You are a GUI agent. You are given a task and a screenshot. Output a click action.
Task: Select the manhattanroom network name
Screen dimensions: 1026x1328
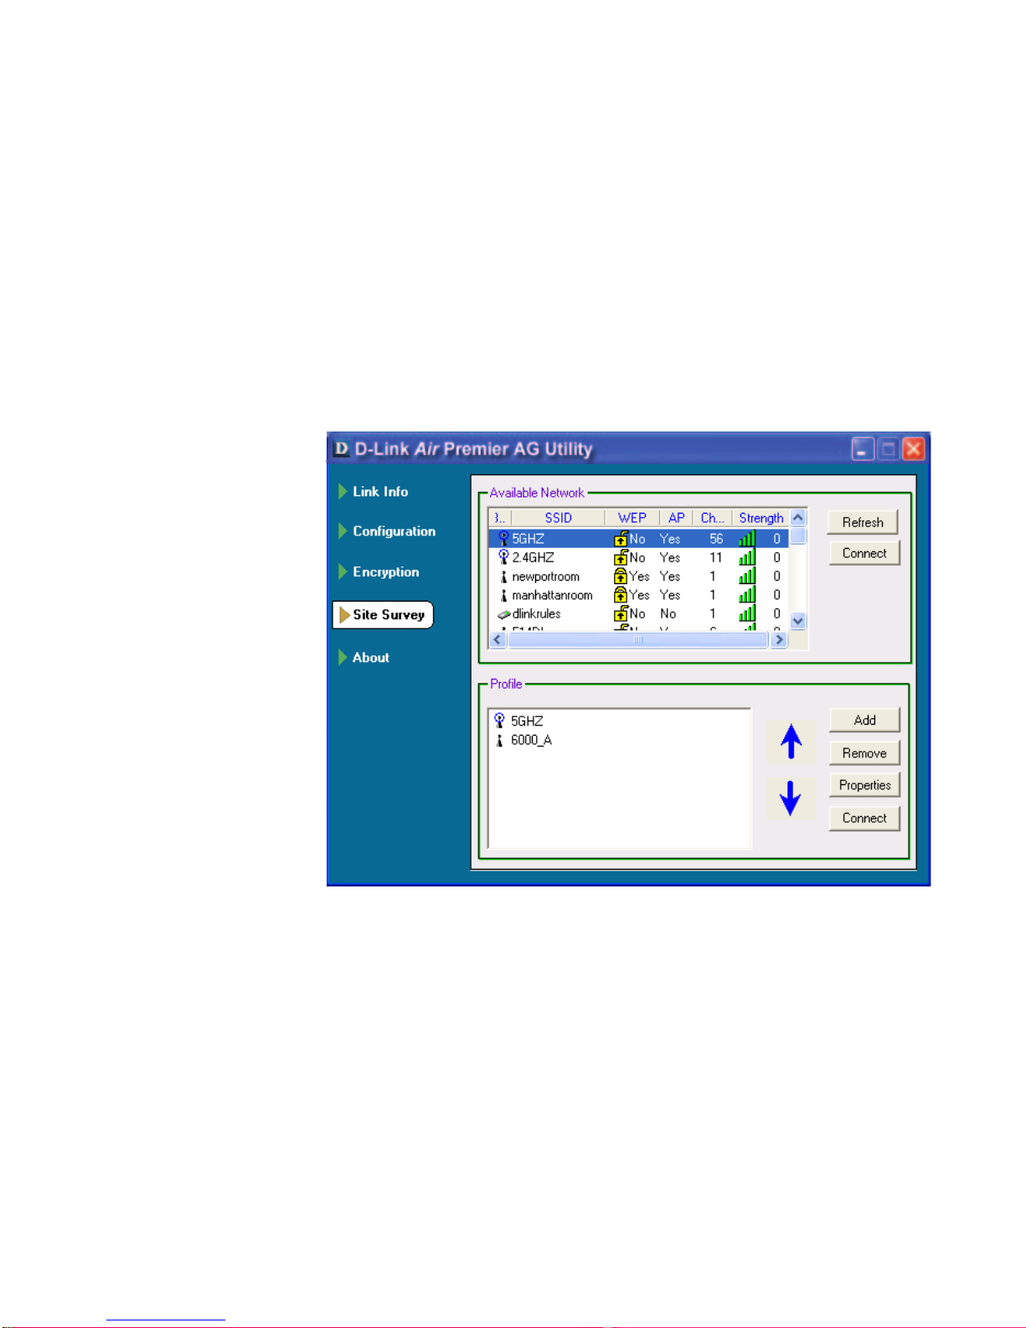pyautogui.click(x=553, y=596)
